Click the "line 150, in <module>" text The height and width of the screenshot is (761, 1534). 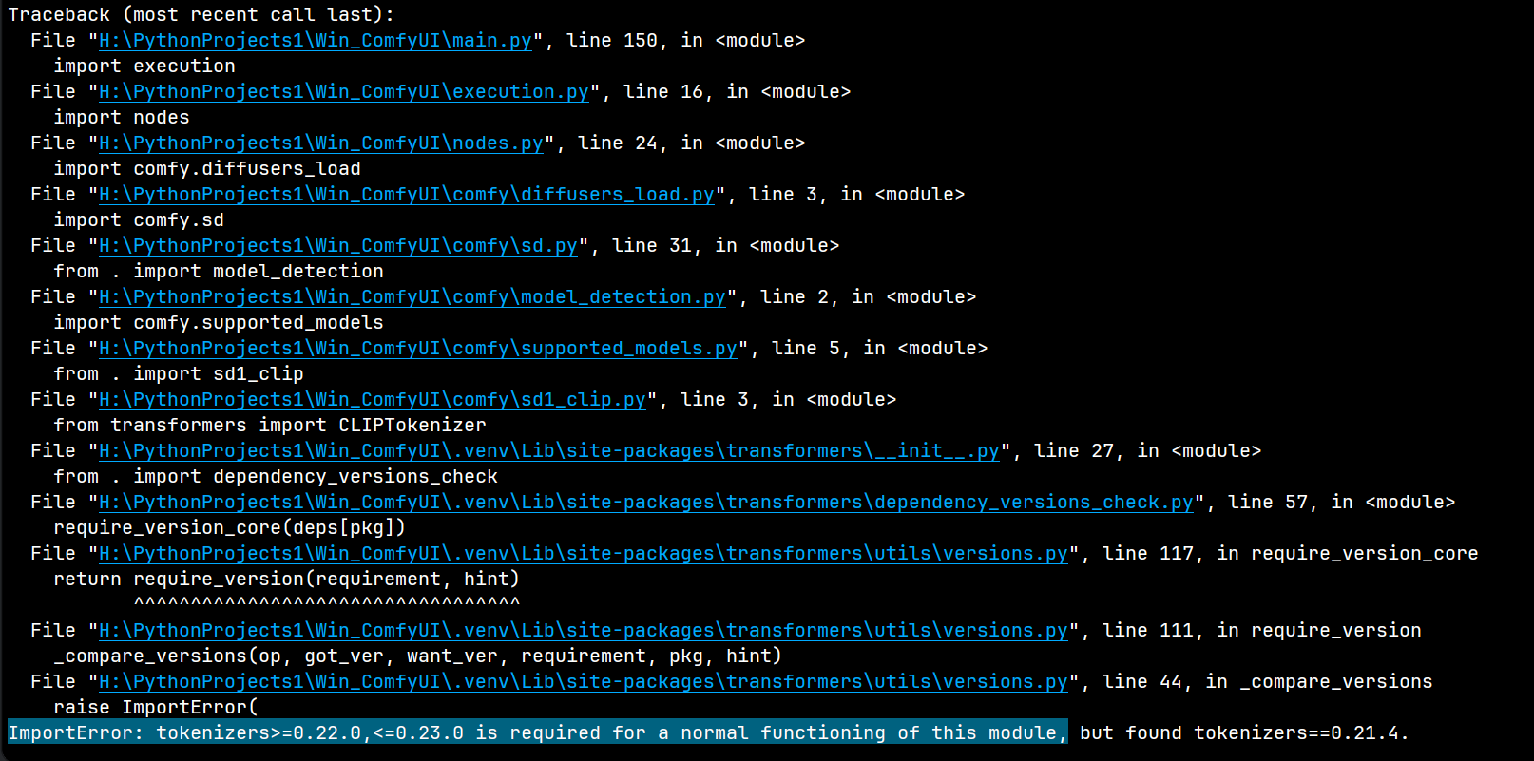tap(686, 41)
